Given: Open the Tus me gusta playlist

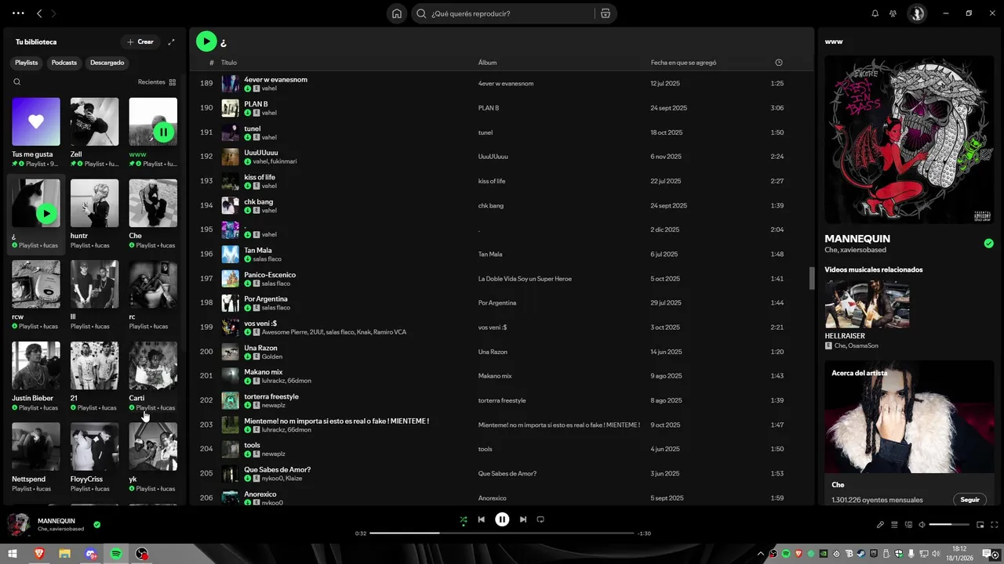Looking at the screenshot, I should point(36,121).
